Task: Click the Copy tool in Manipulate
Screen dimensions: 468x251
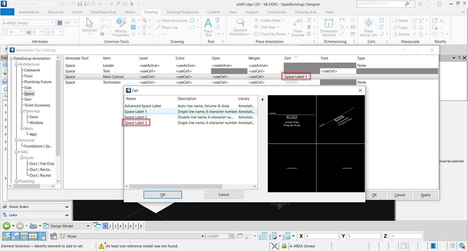Action: (400, 27)
